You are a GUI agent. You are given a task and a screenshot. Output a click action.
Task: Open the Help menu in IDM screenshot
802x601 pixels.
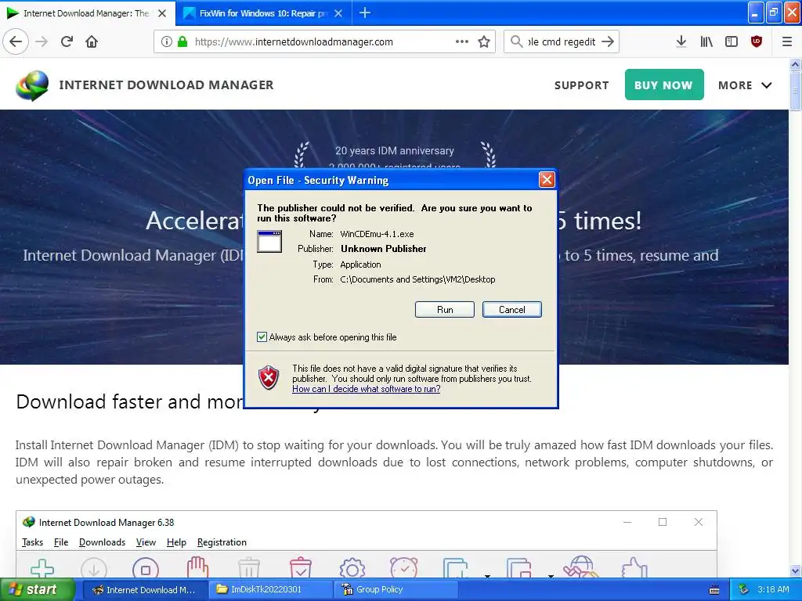click(x=176, y=542)
